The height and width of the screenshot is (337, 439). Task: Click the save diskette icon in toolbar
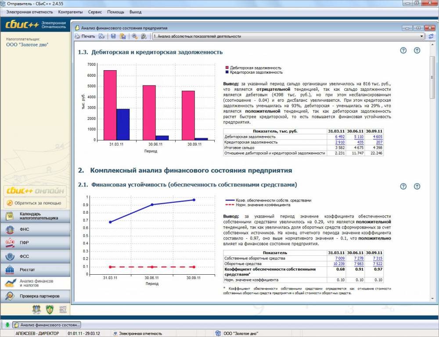tap(113, 36)
